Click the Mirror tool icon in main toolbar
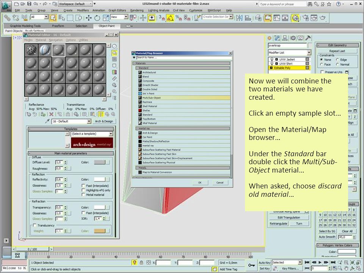Viewport: 364px width, 273px height. coord(239,18)
